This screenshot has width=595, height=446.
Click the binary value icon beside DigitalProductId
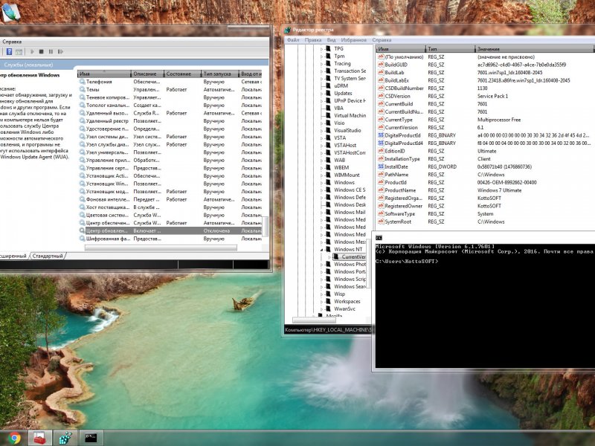tap(381, 135)
